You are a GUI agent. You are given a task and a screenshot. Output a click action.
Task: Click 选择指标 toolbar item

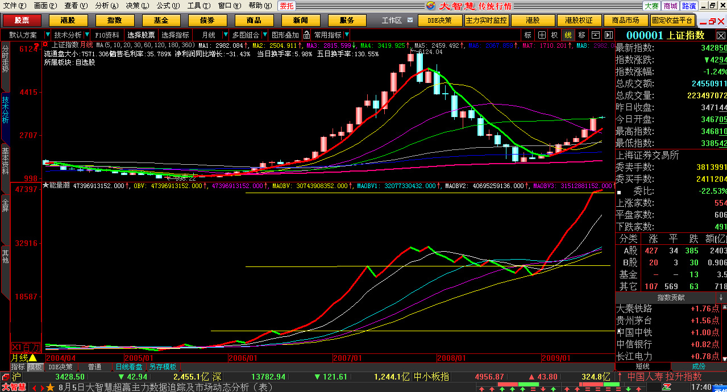click(176, 35)
